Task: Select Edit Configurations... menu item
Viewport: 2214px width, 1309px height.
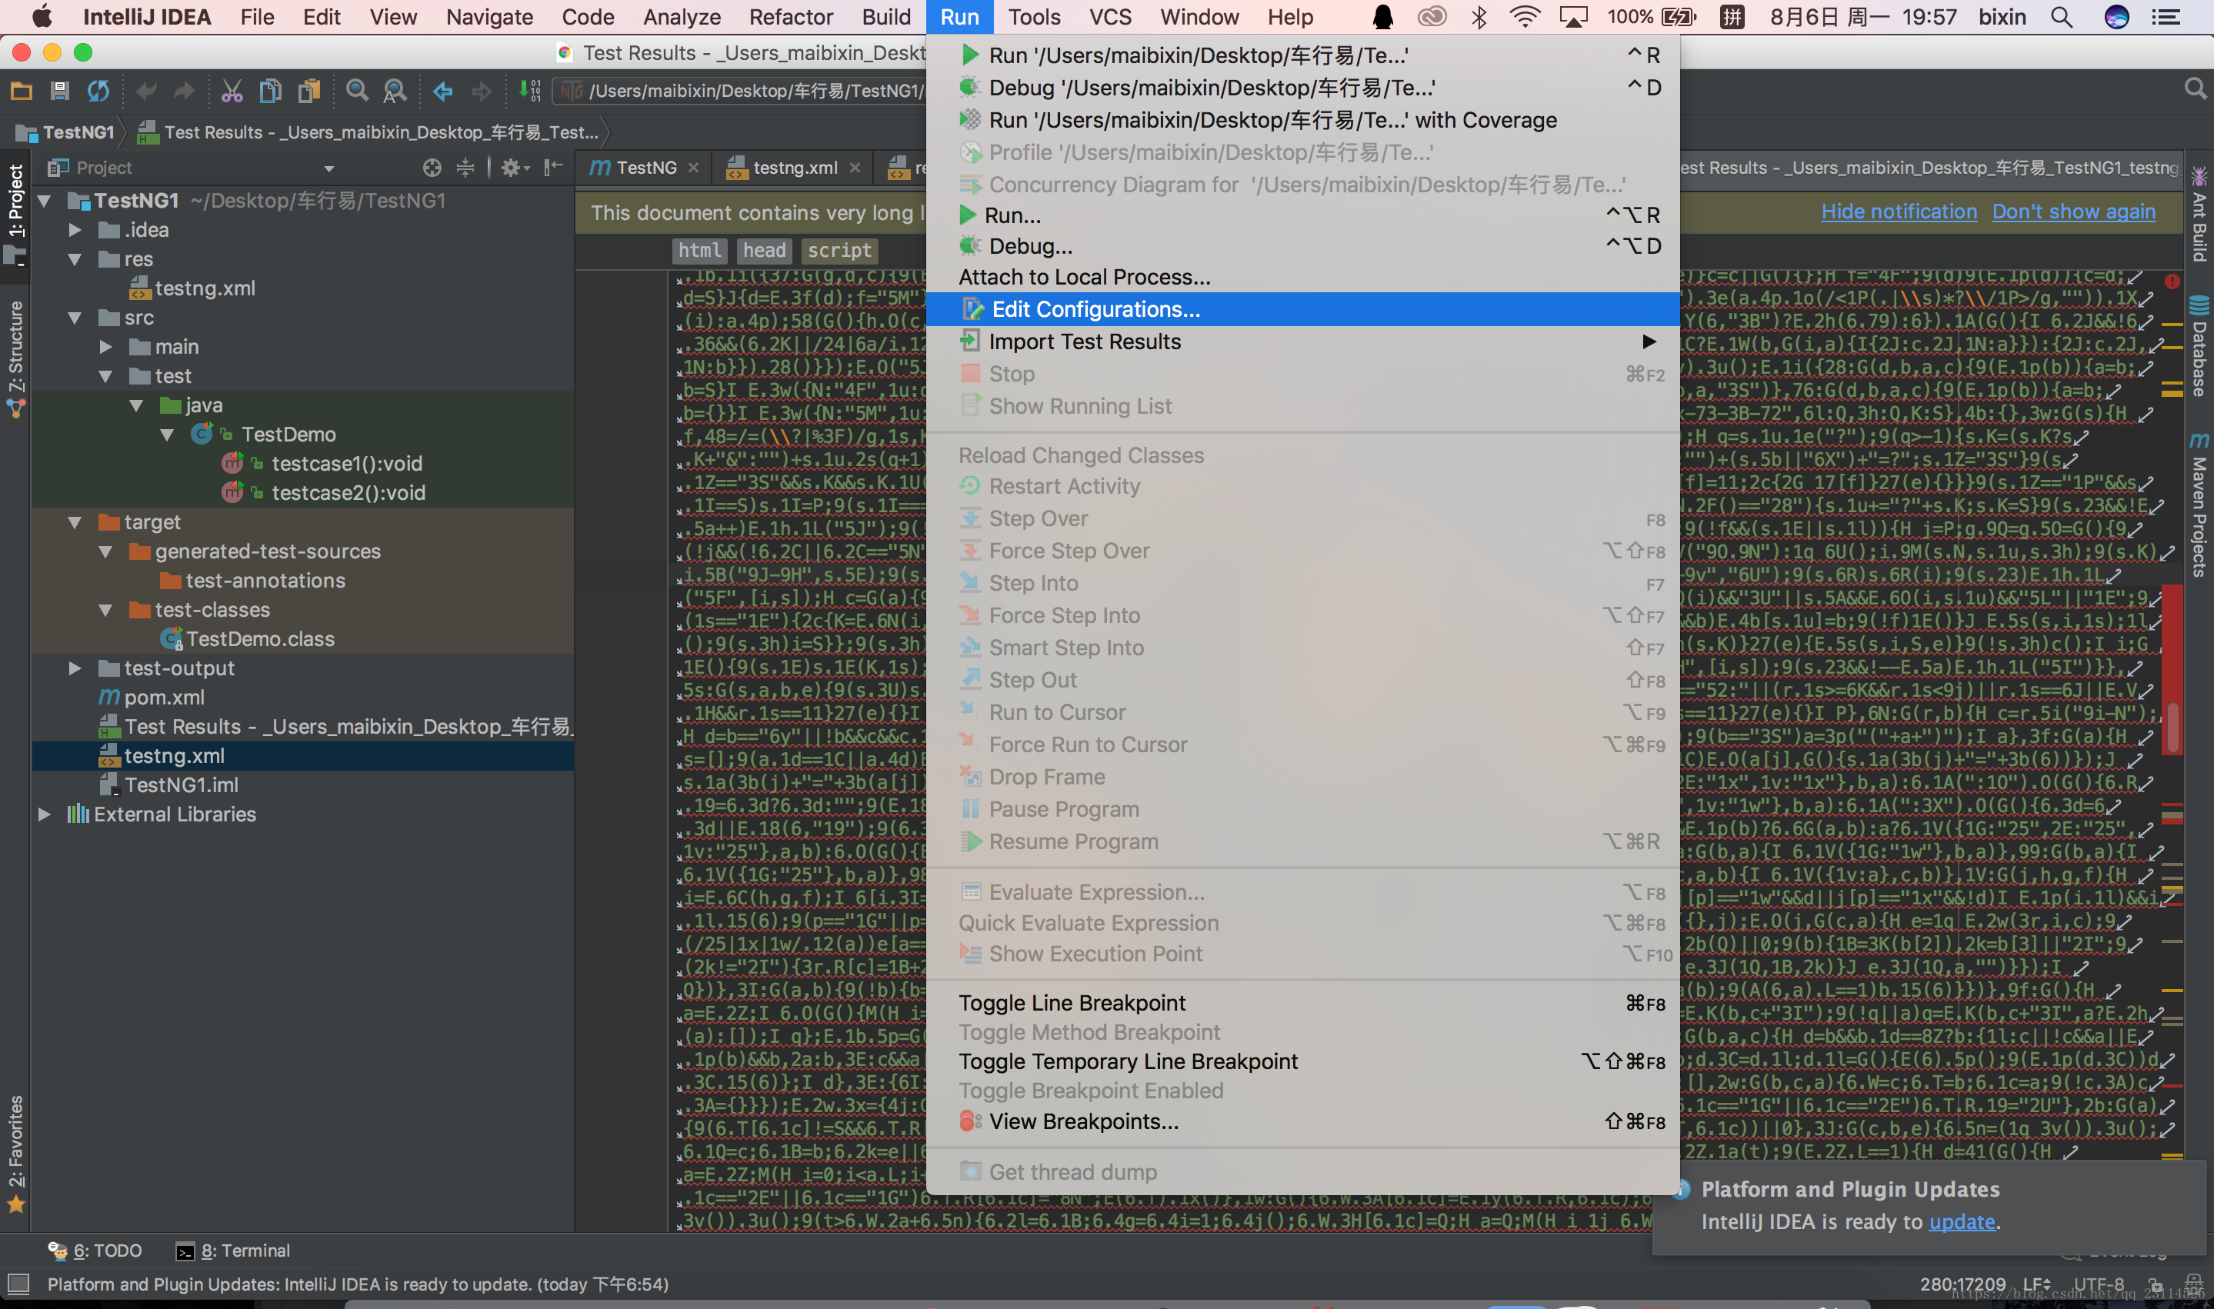Action: tap(1303, 310)
